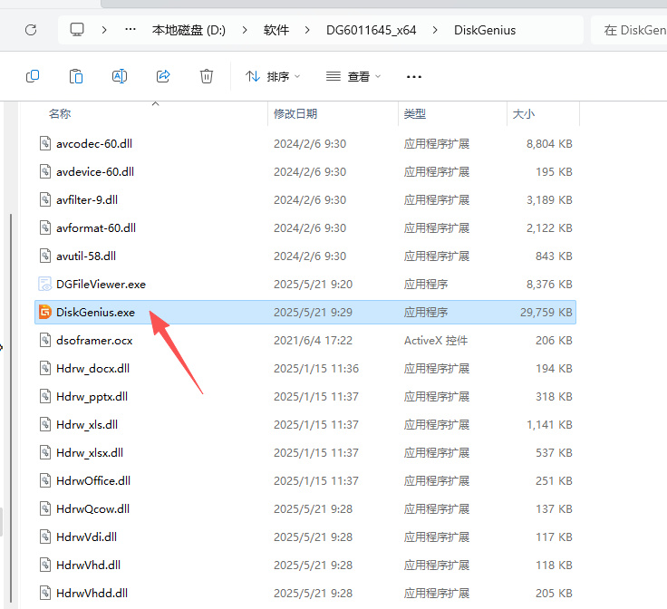This screenshot has height=609, width=667.
Task: Select Hdrw_xlsx.dll file icon
Action: [x=45, y=452]
